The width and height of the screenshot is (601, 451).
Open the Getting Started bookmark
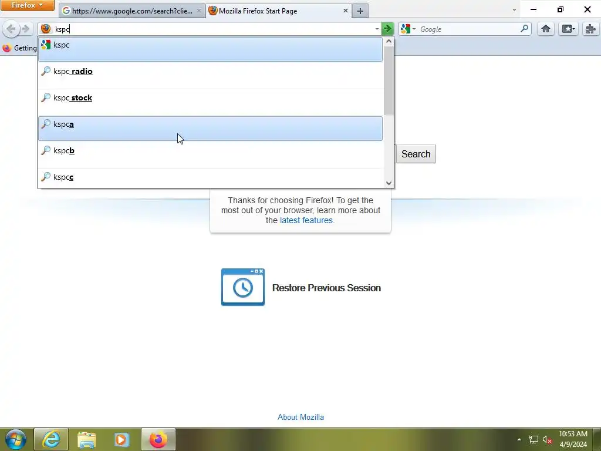20,48
